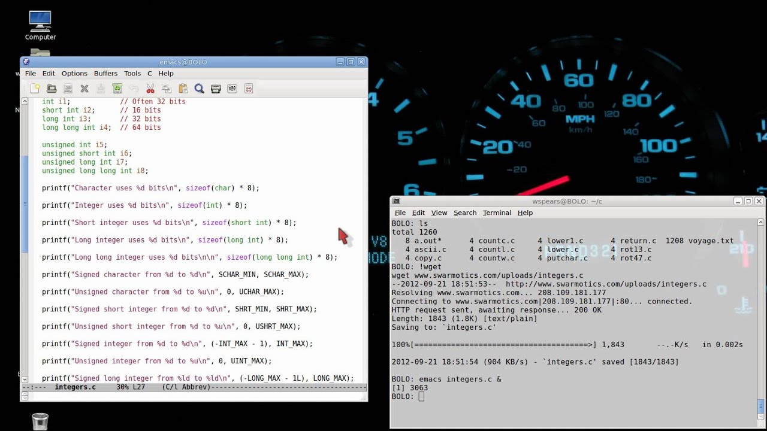Click the terminal scrollbar up arrow
Viewport: 767px width, 431px height.
[761, 222]
